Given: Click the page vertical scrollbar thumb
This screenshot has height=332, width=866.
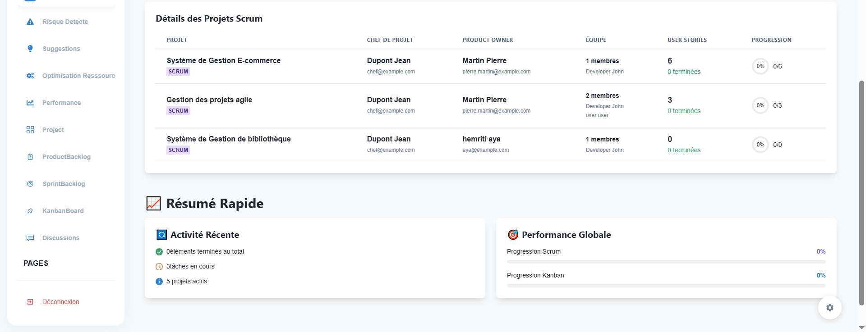Looking at the screenshot, I should [861, 193].
